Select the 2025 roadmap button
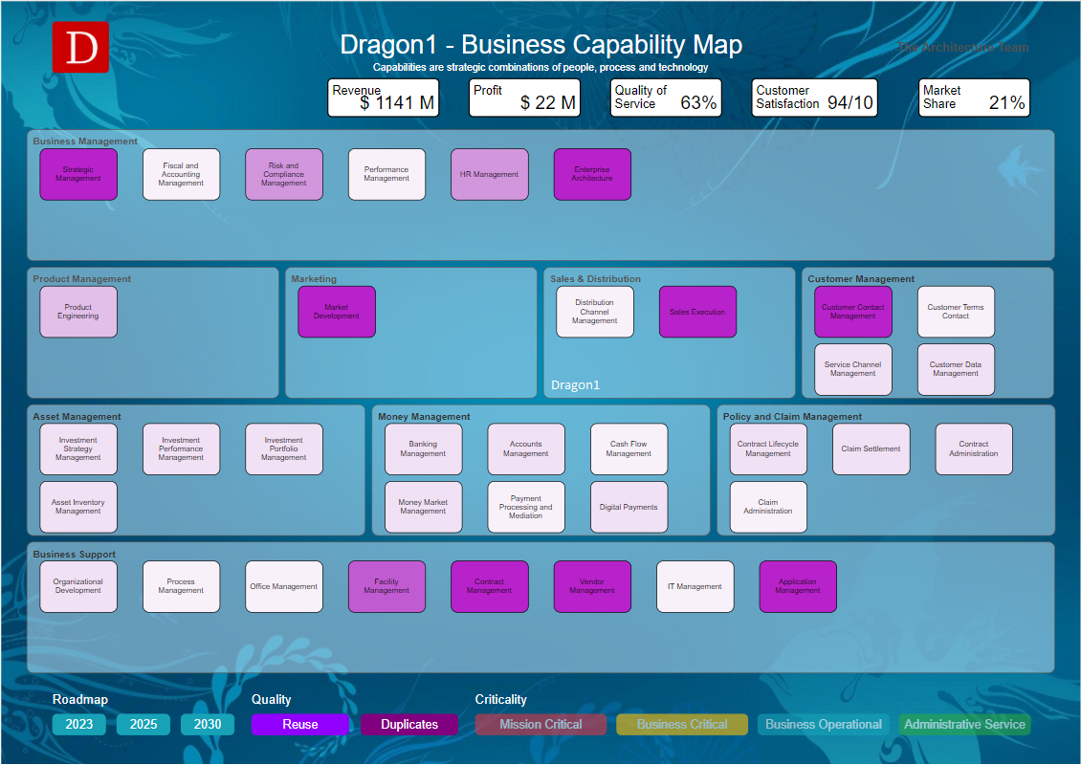 click(143, 724)
